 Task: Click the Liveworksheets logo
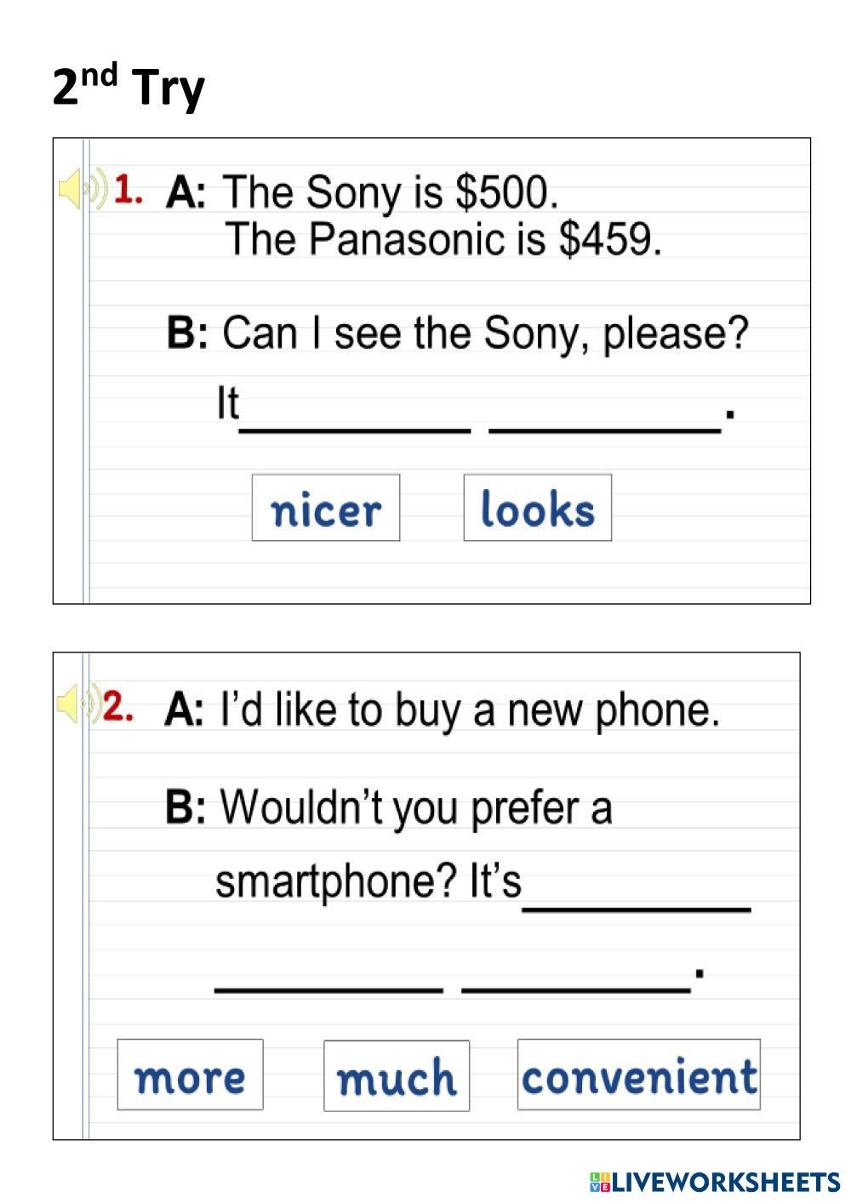[x=714, y=1182]
